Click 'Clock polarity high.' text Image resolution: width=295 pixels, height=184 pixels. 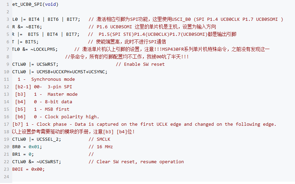72,117
